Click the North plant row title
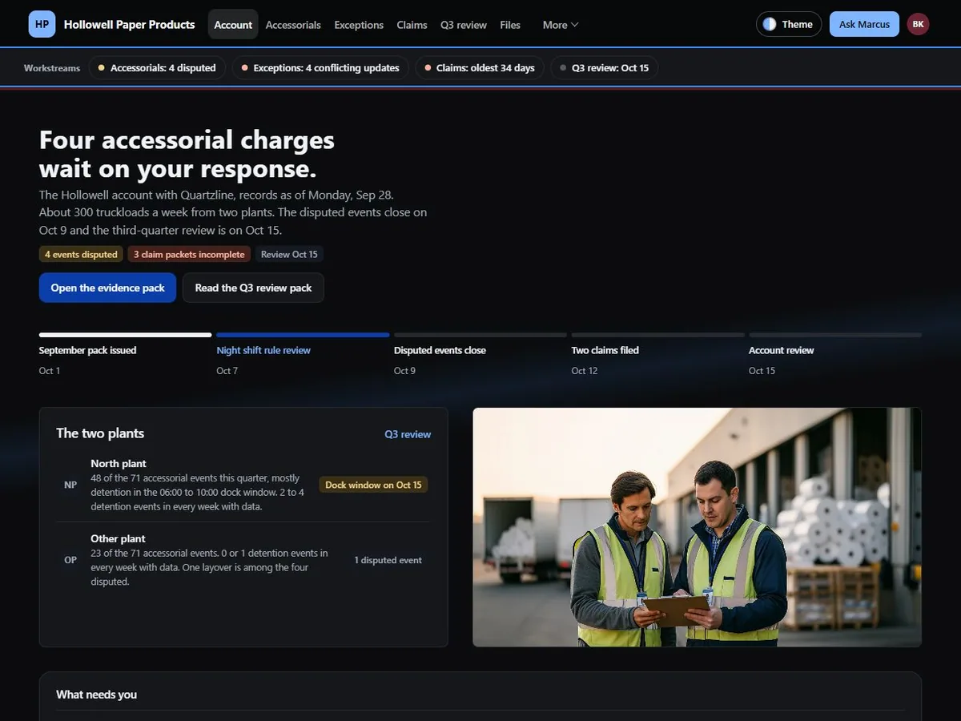Image resolution: width=961 pixels, height=721 pixels. click(x=119, y=463)
